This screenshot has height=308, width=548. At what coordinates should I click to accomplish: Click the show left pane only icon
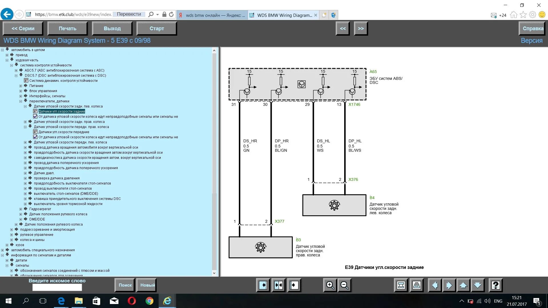(263, 285)
